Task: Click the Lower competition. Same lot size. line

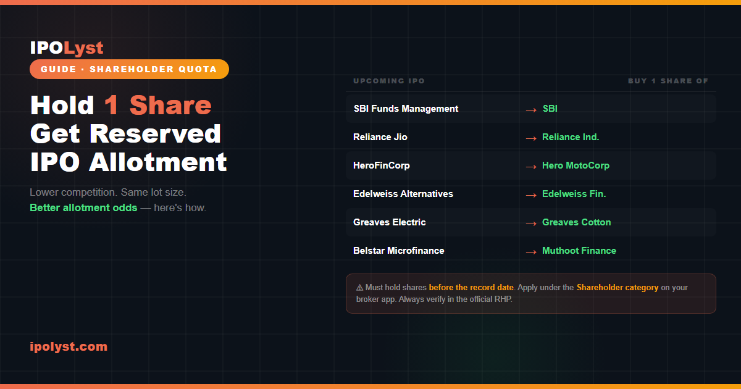Action: [x=108, y=192]
